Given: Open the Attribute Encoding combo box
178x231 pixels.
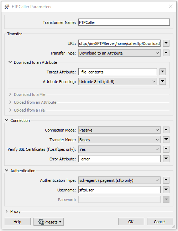Looking at the screenshot, I should click(117, 82).
